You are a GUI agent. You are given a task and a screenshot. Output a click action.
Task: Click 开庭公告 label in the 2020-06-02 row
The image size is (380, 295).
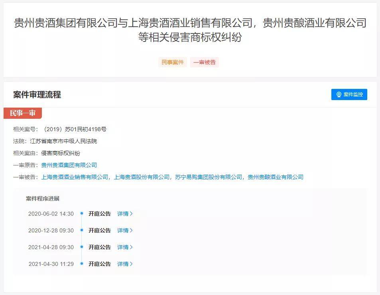coord(100,214)
